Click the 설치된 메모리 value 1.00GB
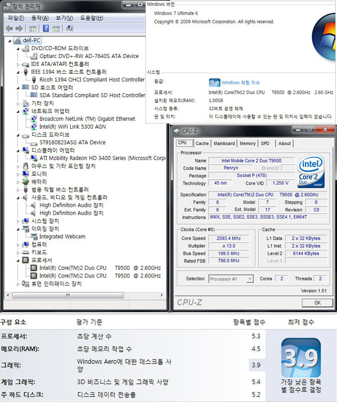 click(216, 101)
